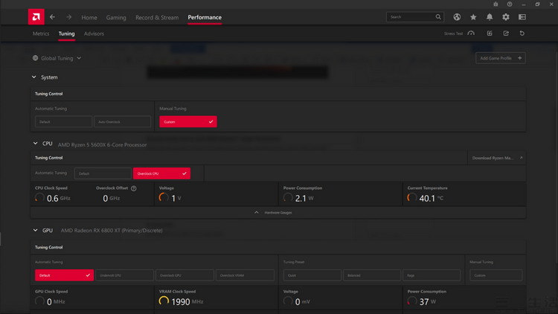The height and width of the screenshot is (314, 558).
Task: Click the AMD Ryzen 5 5600X processor name
Action: coord(102,145)
